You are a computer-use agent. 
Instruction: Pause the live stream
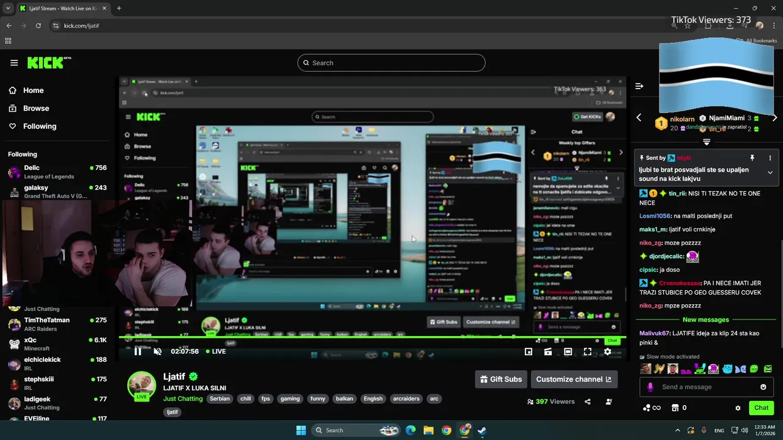coord(138,351)
